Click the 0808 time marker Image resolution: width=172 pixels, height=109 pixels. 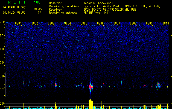[133, 23]
